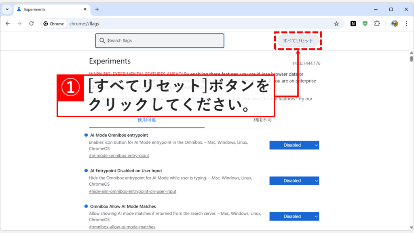Screen dimensions: 414x233
Task: Open the green shield extension icon
Action: coord(365,23)
